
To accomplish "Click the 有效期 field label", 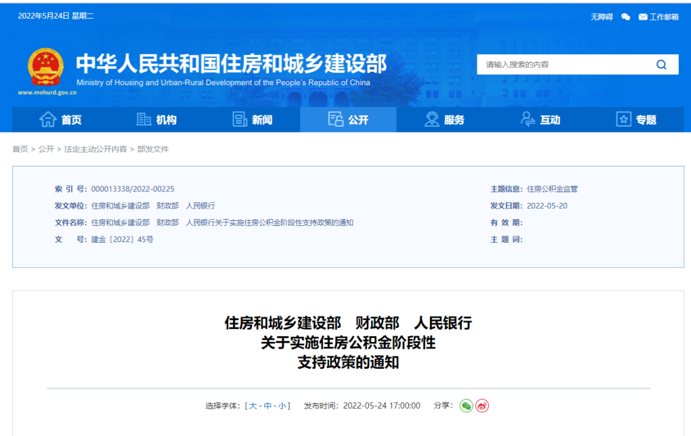I will click(x=506, y=223).
